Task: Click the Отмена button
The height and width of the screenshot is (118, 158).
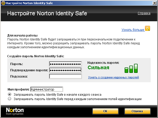Action: (x=137, y=111)
